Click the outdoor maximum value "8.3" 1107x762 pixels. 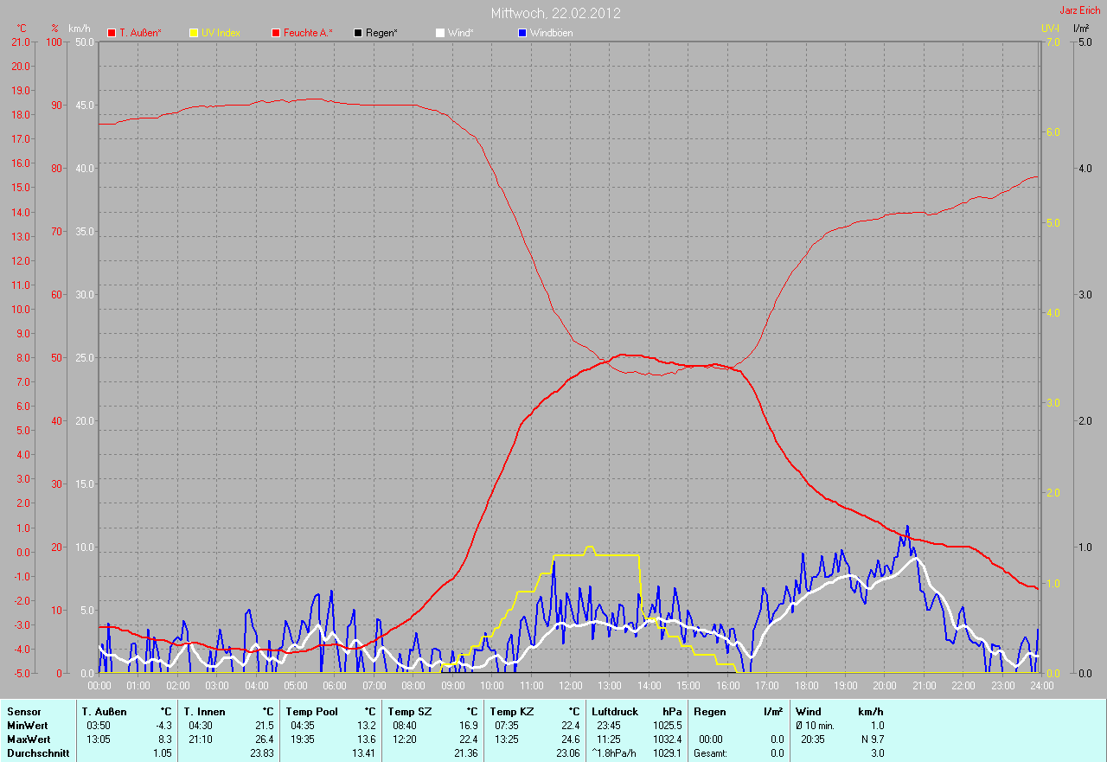tap(165, 740)
